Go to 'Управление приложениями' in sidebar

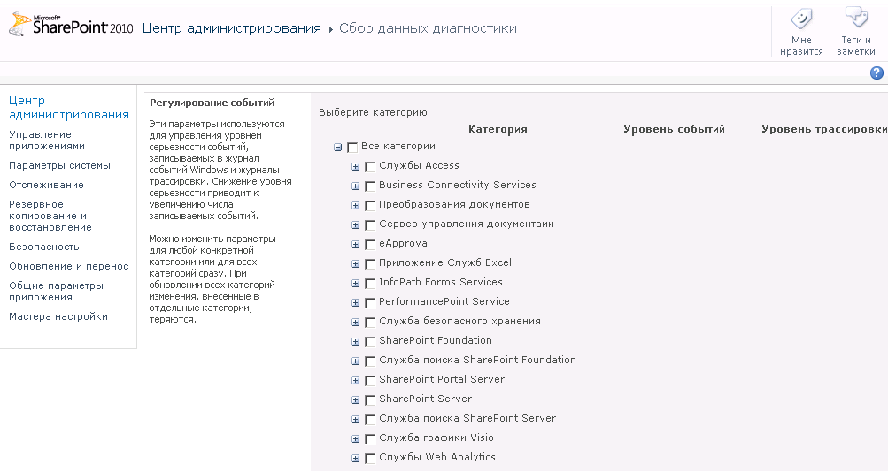(47, 141)
